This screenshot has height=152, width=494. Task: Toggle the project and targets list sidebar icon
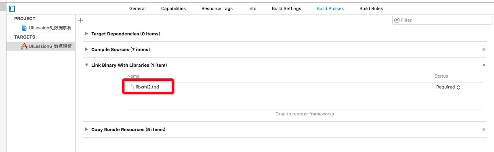(x=12, y=8)
